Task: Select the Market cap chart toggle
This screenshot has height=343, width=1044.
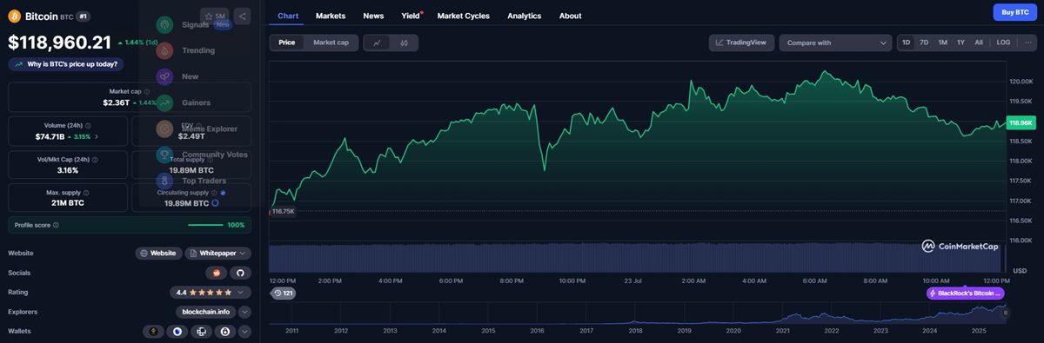Action: [x=331, y=43]
